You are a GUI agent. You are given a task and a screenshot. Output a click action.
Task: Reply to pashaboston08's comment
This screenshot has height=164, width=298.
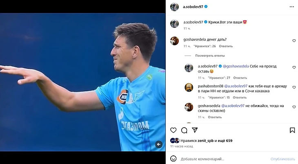point(240,97)
